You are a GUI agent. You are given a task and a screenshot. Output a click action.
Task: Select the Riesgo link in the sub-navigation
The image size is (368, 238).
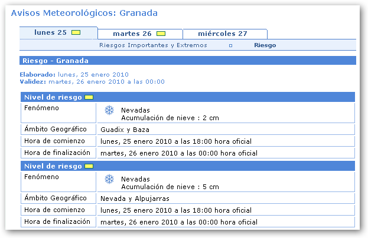(x=265, y=45)
